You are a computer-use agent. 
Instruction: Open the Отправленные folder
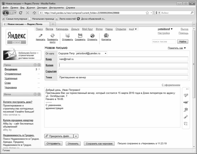[13, 74]
